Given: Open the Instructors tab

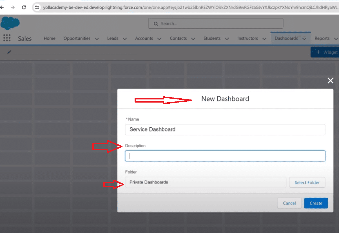Looking at the screenshot, I should point(247,38).
